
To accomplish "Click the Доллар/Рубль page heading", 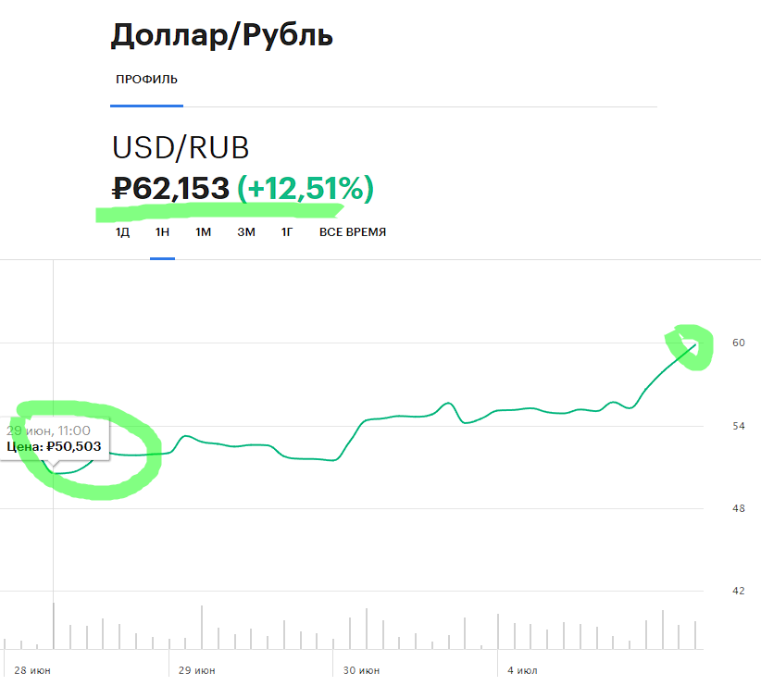I will (x=222, y=36).
